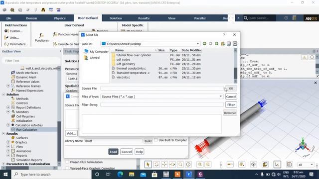Click the zoom out magnifier icon
This screenshot has width=319, height=179.
[x=208, y=165]
